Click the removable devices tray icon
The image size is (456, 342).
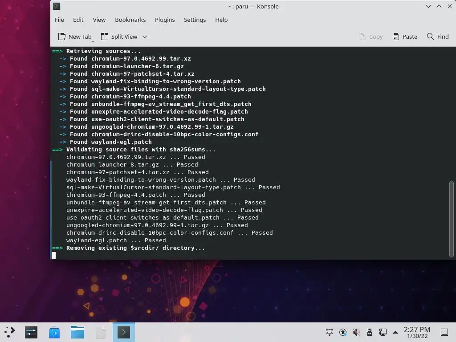(369, 332)
